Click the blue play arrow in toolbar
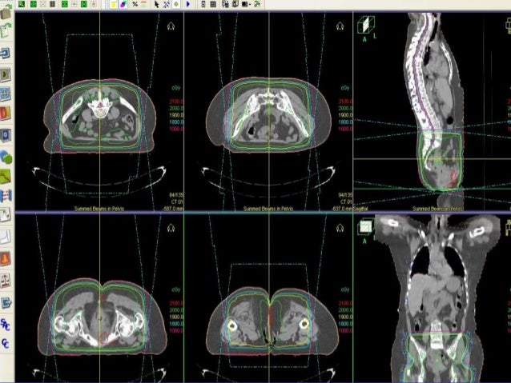Screen dimensions: 511x383 point(187,4)
